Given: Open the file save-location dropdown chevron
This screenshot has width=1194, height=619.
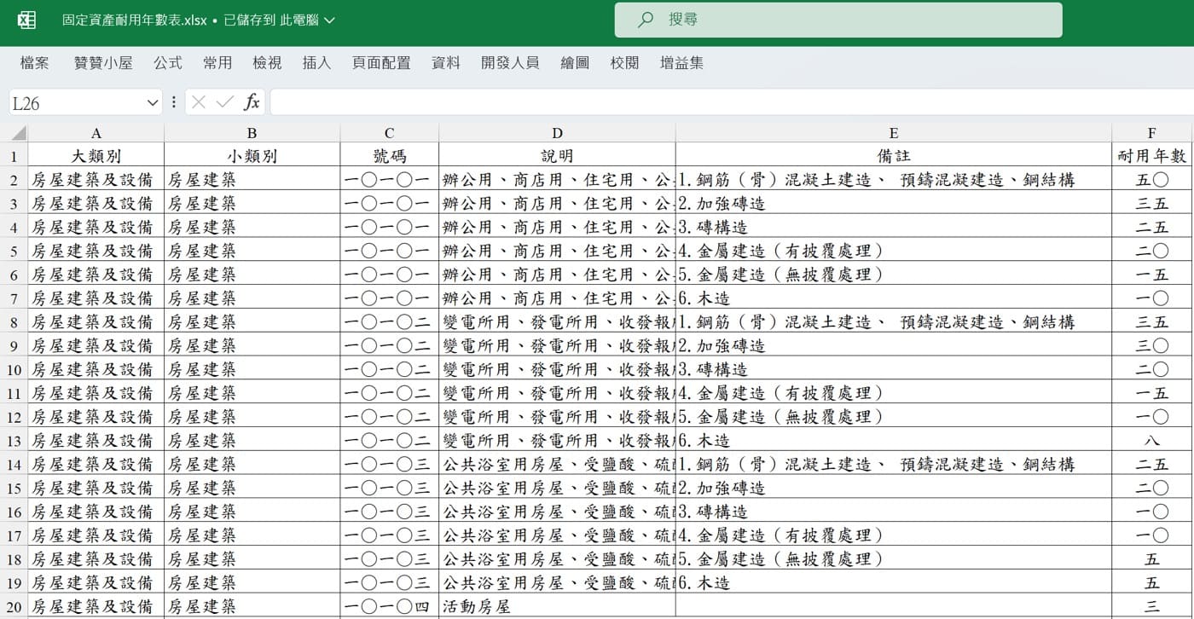Looking at the screenshot, I should pyautogui.click(x=330, y=20).
